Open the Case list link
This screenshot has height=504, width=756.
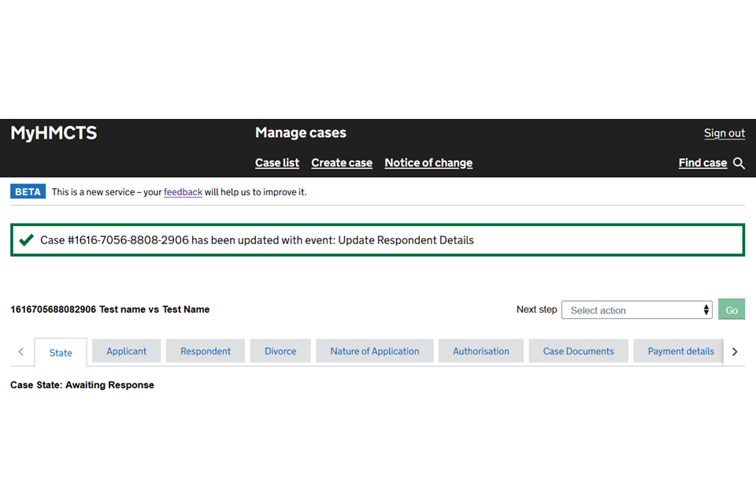point(277,163)
